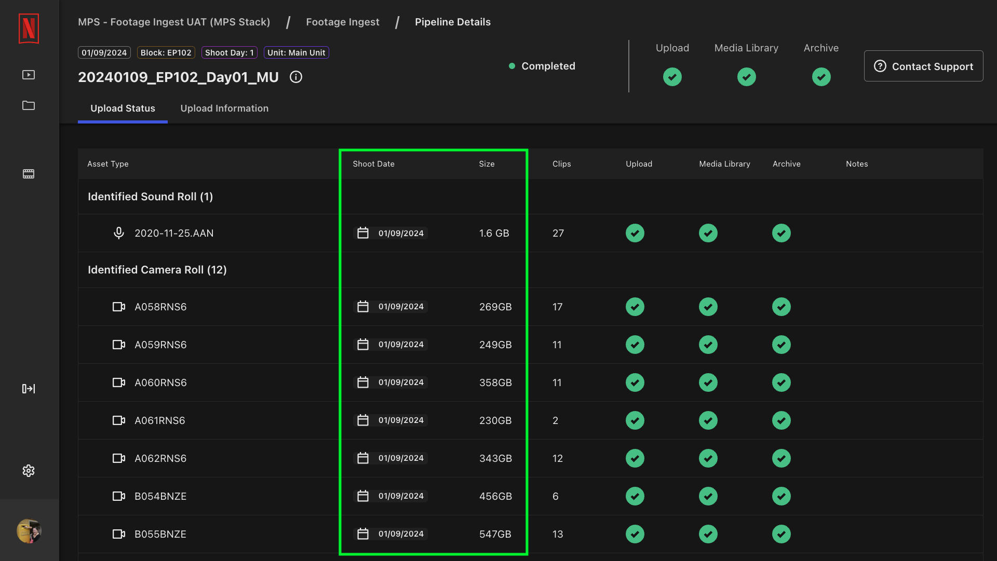Image resolution: width=997 pixels, height=561 pixels.
Task: Click the camera icon for A062RNS6
Action: pos(119,458)
